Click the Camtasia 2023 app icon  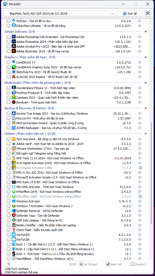[14, 97]
